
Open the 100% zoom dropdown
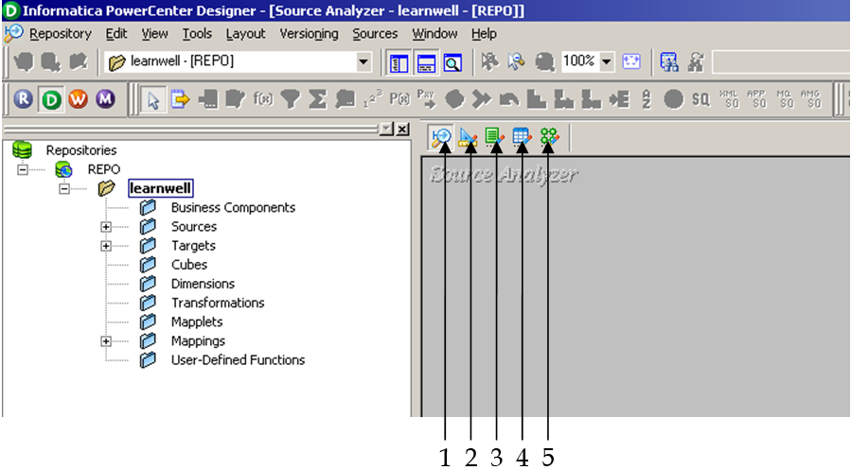point(606,62)
